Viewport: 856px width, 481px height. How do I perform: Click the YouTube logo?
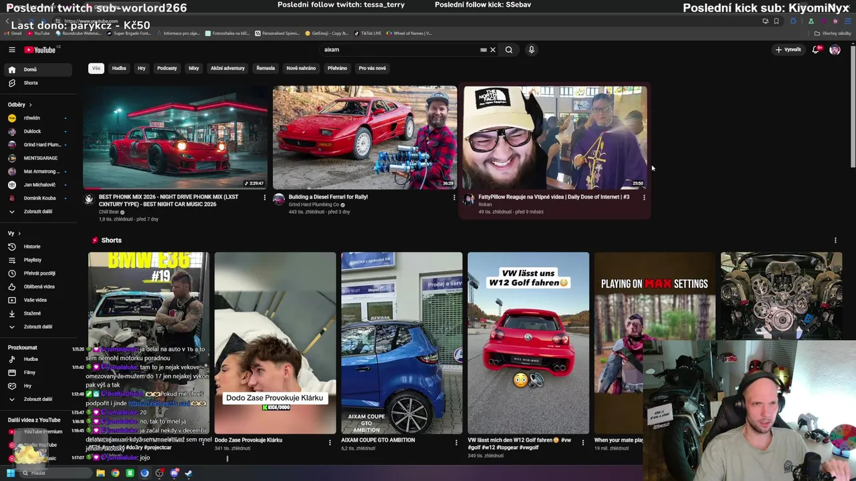[41, 49]
